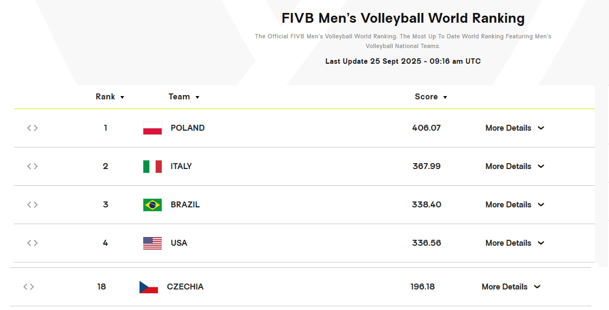Click the Poland flag icon
609x310 pixels.
tap(153, 128)
